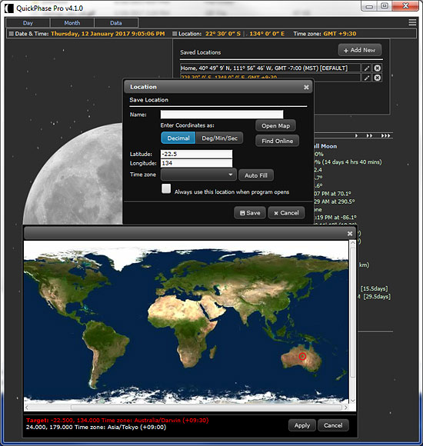Image resolution: width=423 pixels, height=446 pixels.
Task: Click the Location bar menu icon
Action: [175, 34]
